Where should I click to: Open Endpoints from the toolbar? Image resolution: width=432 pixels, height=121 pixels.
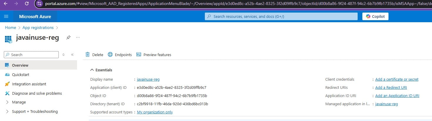pos(120,55)
